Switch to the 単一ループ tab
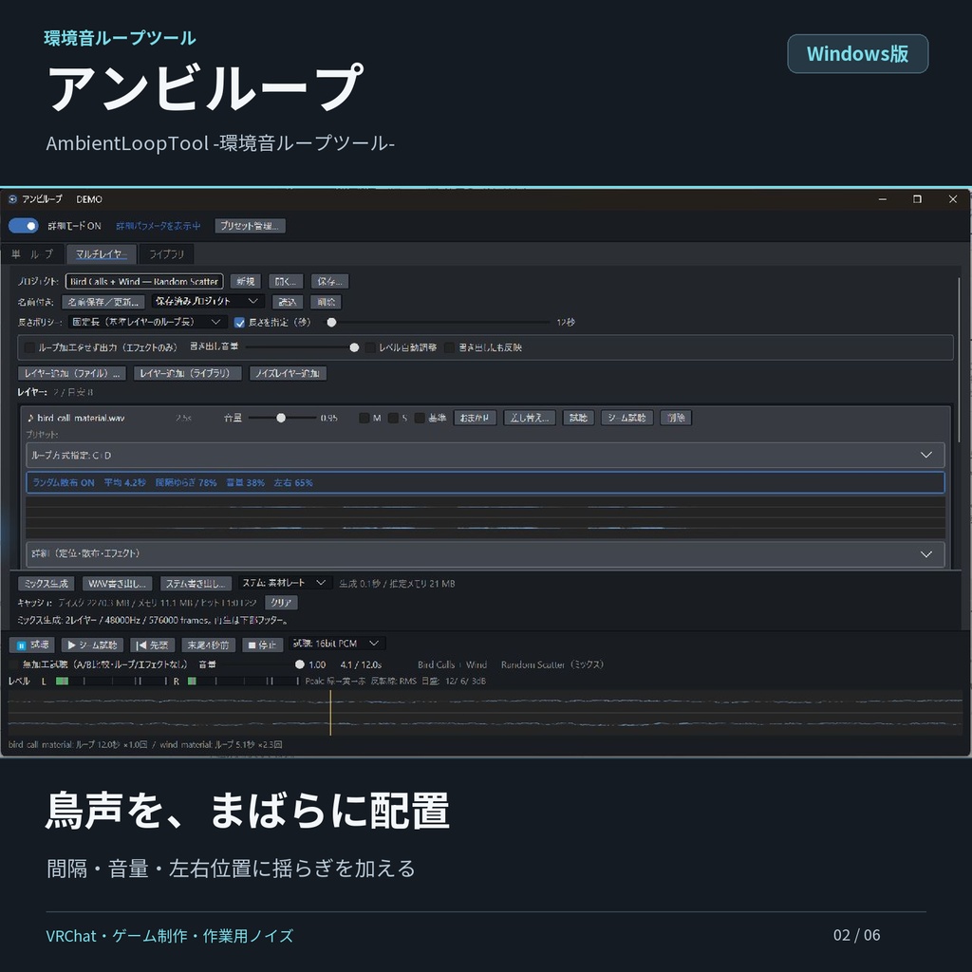The height and width of the screenshot is (972, 972). click(32, 254)
